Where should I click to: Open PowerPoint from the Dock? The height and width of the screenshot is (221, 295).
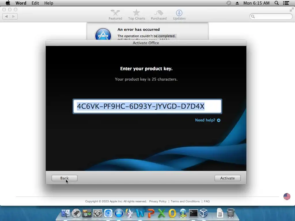(x=151, y=213)
